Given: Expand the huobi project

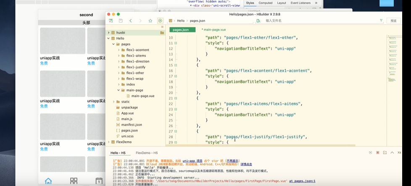Looking at the screenshot, I should pyautogui.click(x=108, y=33).
